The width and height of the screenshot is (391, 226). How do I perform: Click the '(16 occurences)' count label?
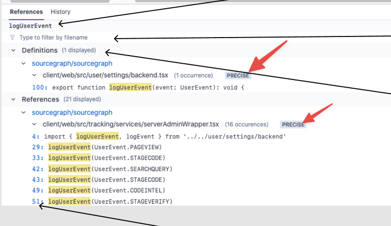247,124
